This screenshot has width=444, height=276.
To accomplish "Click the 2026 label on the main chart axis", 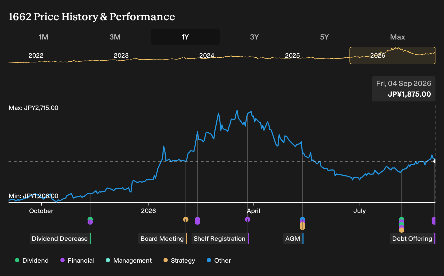I will (148, 211).
